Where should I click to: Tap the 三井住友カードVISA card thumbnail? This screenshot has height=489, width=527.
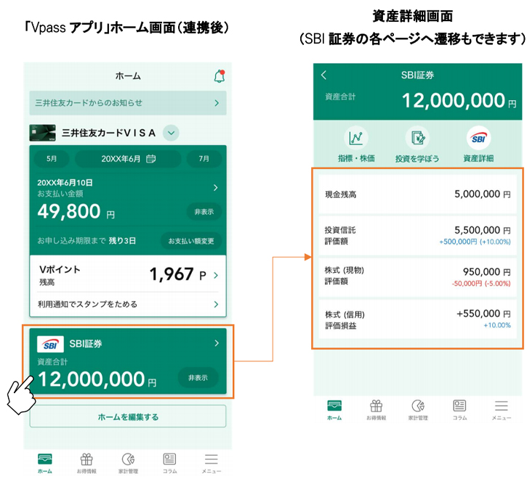pos(42,133)
